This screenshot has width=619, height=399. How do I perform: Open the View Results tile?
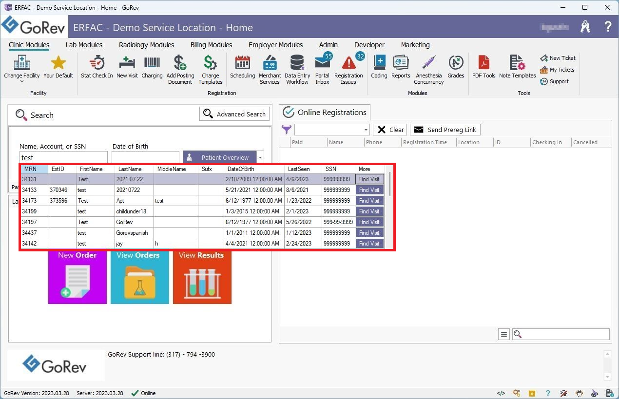click(x=202, y=277)
